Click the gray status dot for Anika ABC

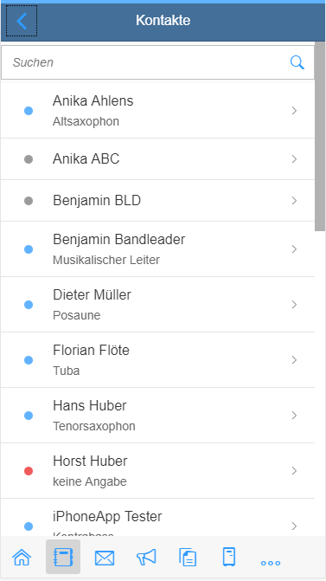[x=29, y=159]
